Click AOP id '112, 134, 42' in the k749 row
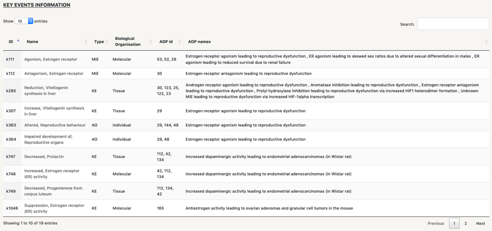This screenshot has height=231, width=492. [x=165, y=191]
